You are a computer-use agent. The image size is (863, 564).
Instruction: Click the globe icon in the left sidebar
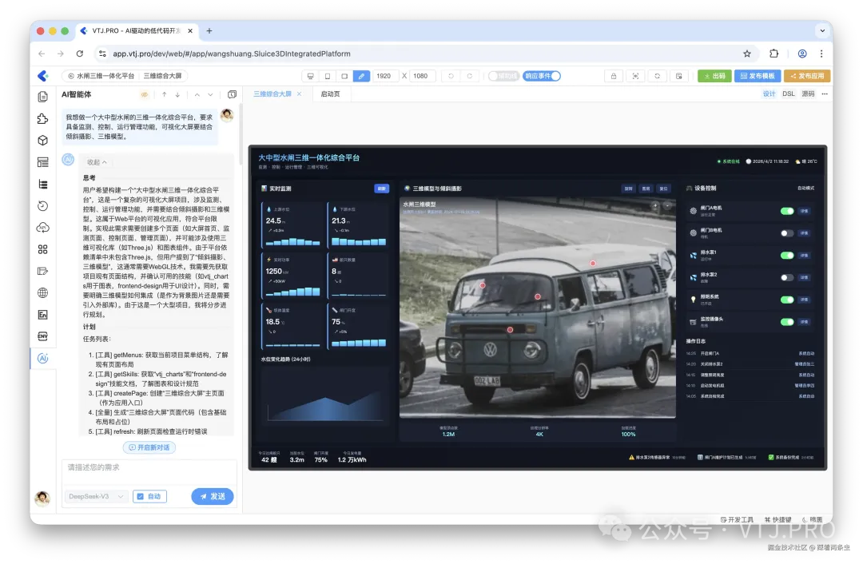pos(42,292)
